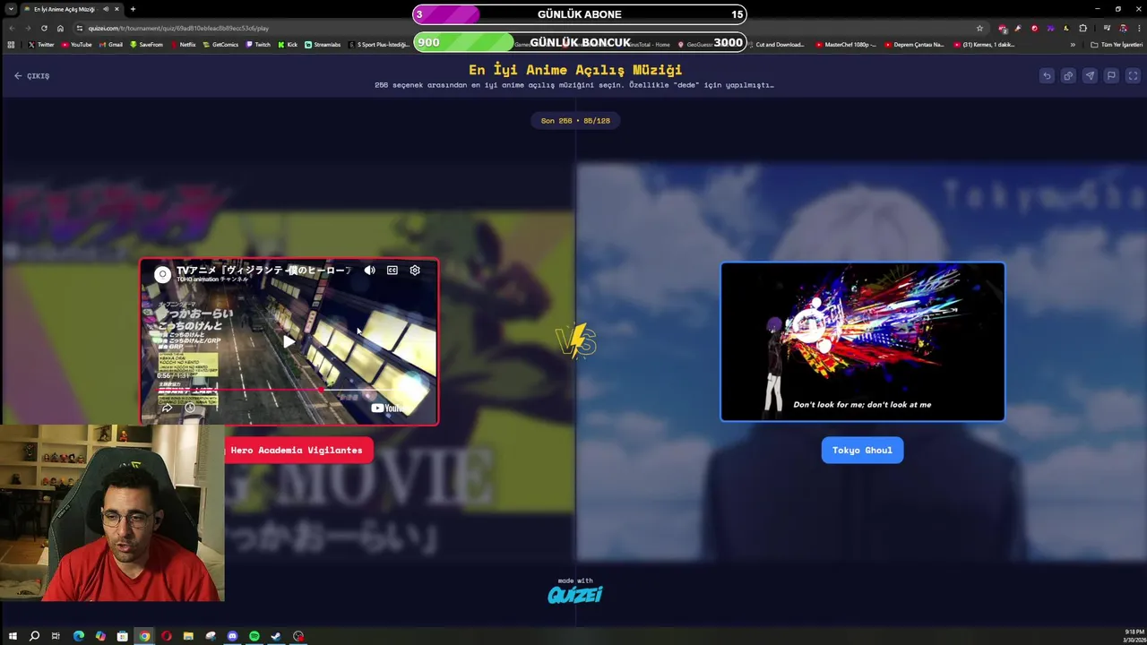Click the copy link icon in the quiz header

(1068, 76)
